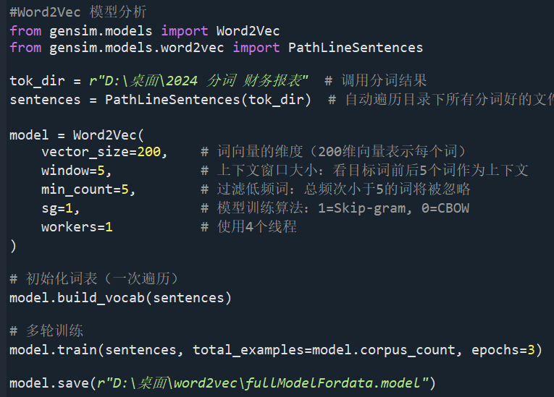Click the 'min_count=5' parameter
Screen dimensions: 554x397
coord(85,189)
